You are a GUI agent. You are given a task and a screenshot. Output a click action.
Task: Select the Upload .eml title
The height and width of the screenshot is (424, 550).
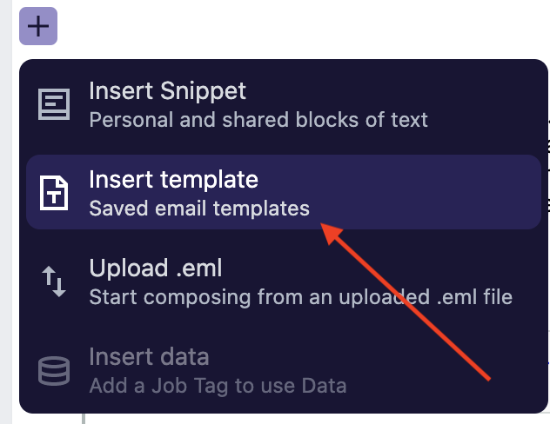(156, 268)
